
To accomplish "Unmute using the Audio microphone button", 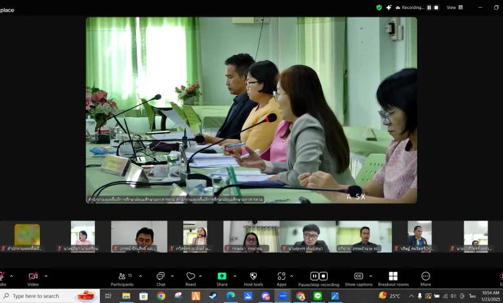I will (2, 279).
